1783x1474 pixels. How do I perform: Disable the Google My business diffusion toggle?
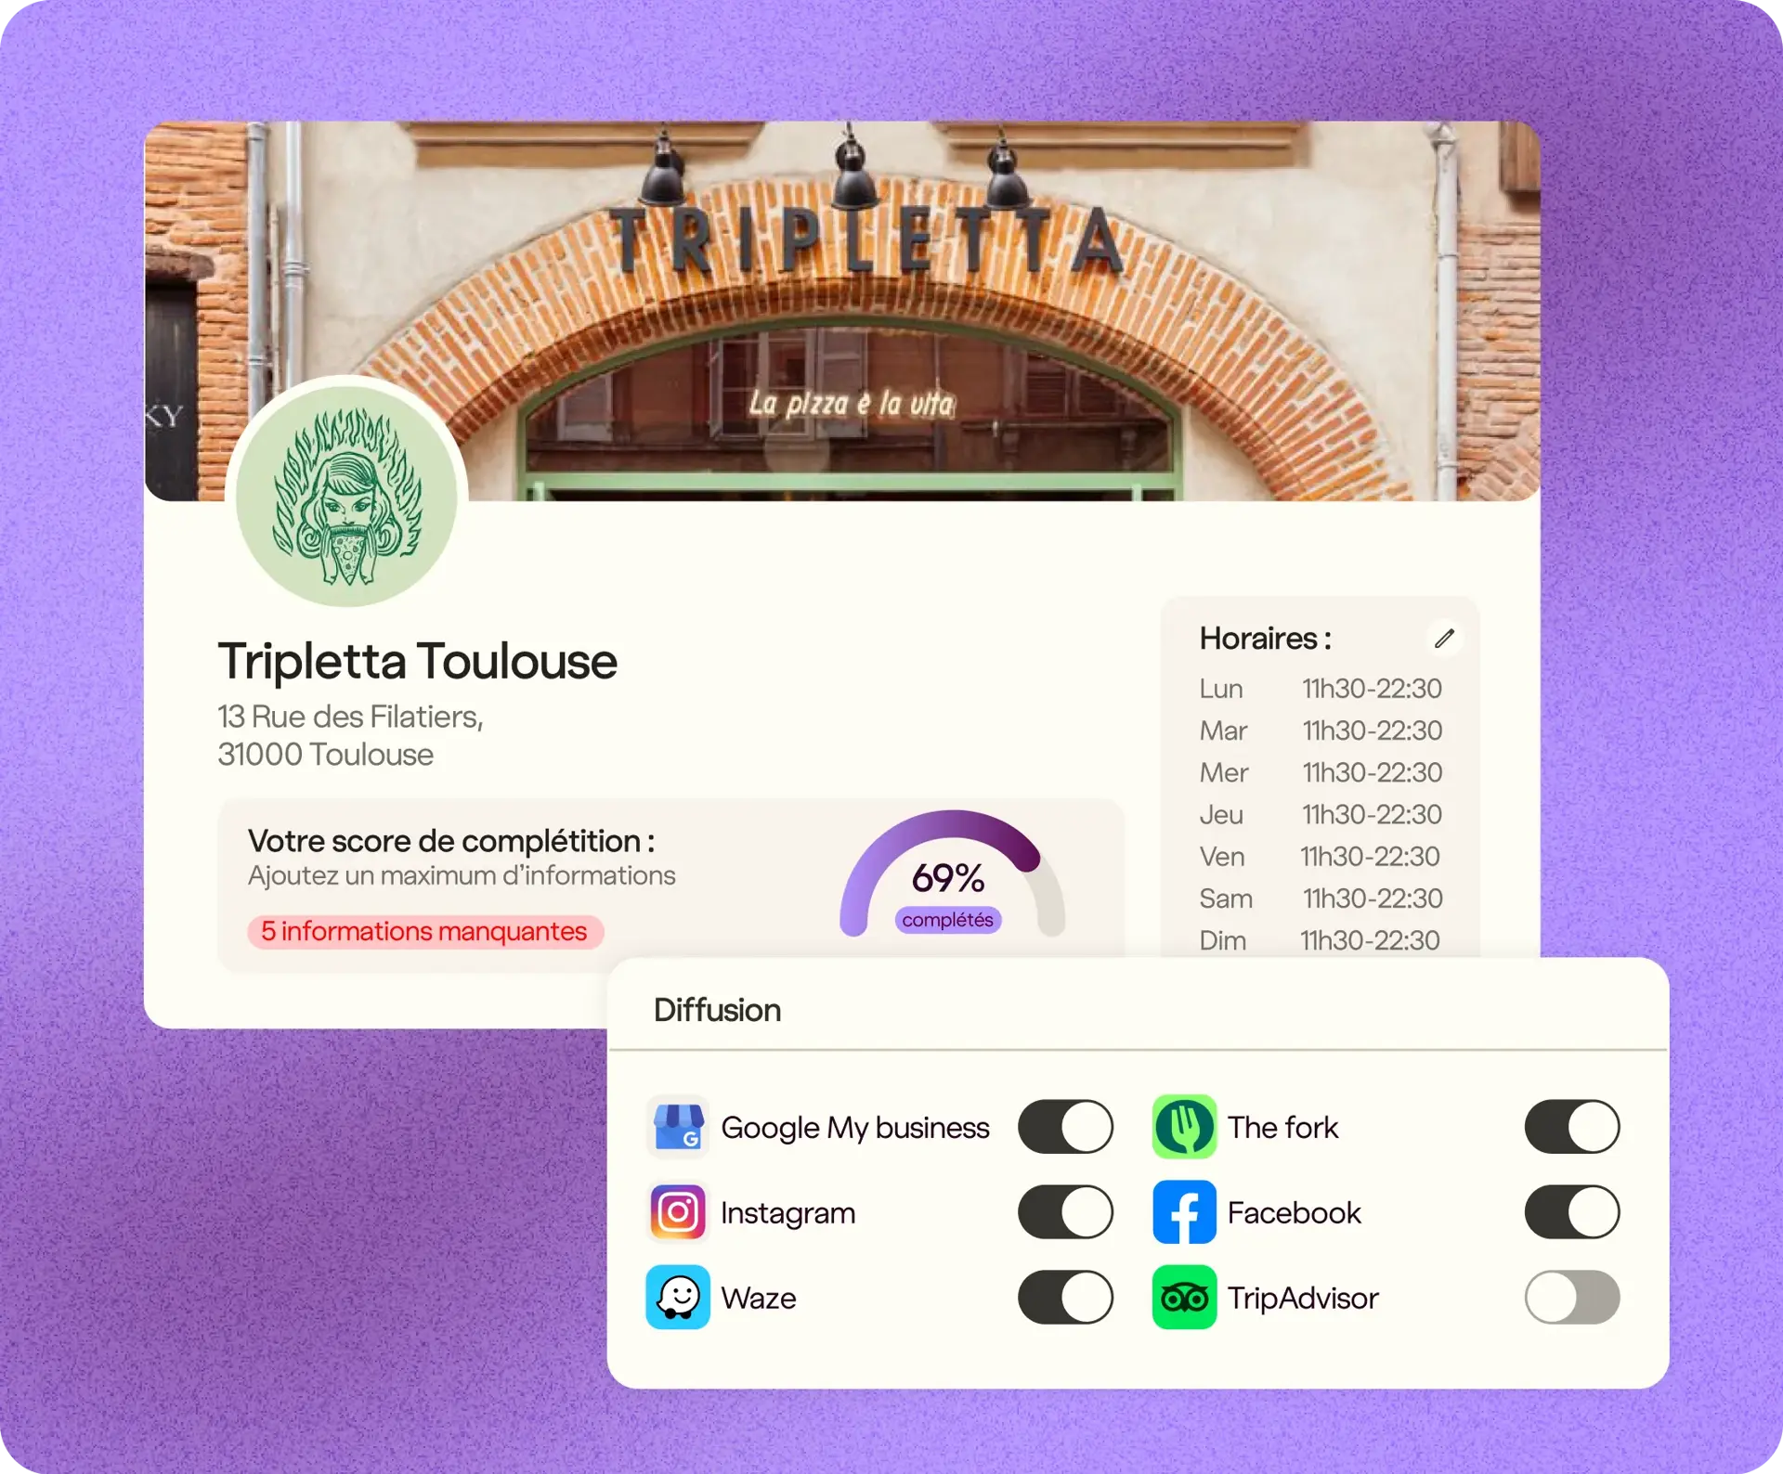(x=1065, y=1127)
